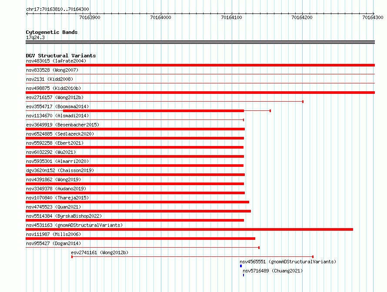Click the 70163900 ruler position label

pos(90,17)
